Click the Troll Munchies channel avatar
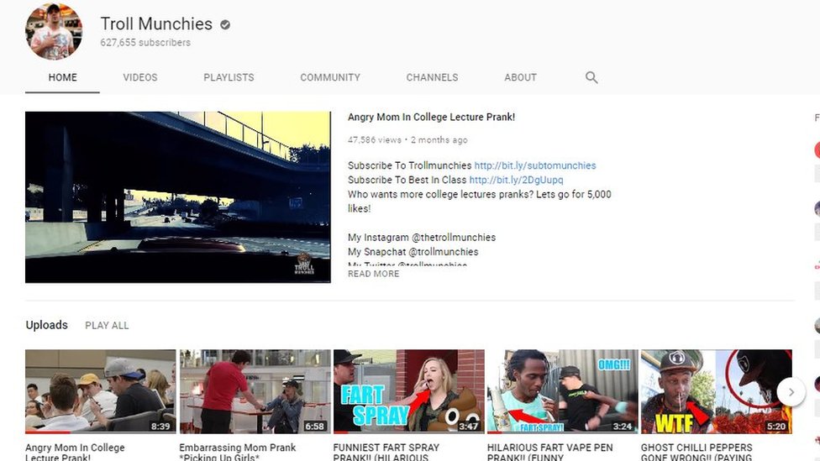Viewport: 820px width, 461px height. [54, 31]
